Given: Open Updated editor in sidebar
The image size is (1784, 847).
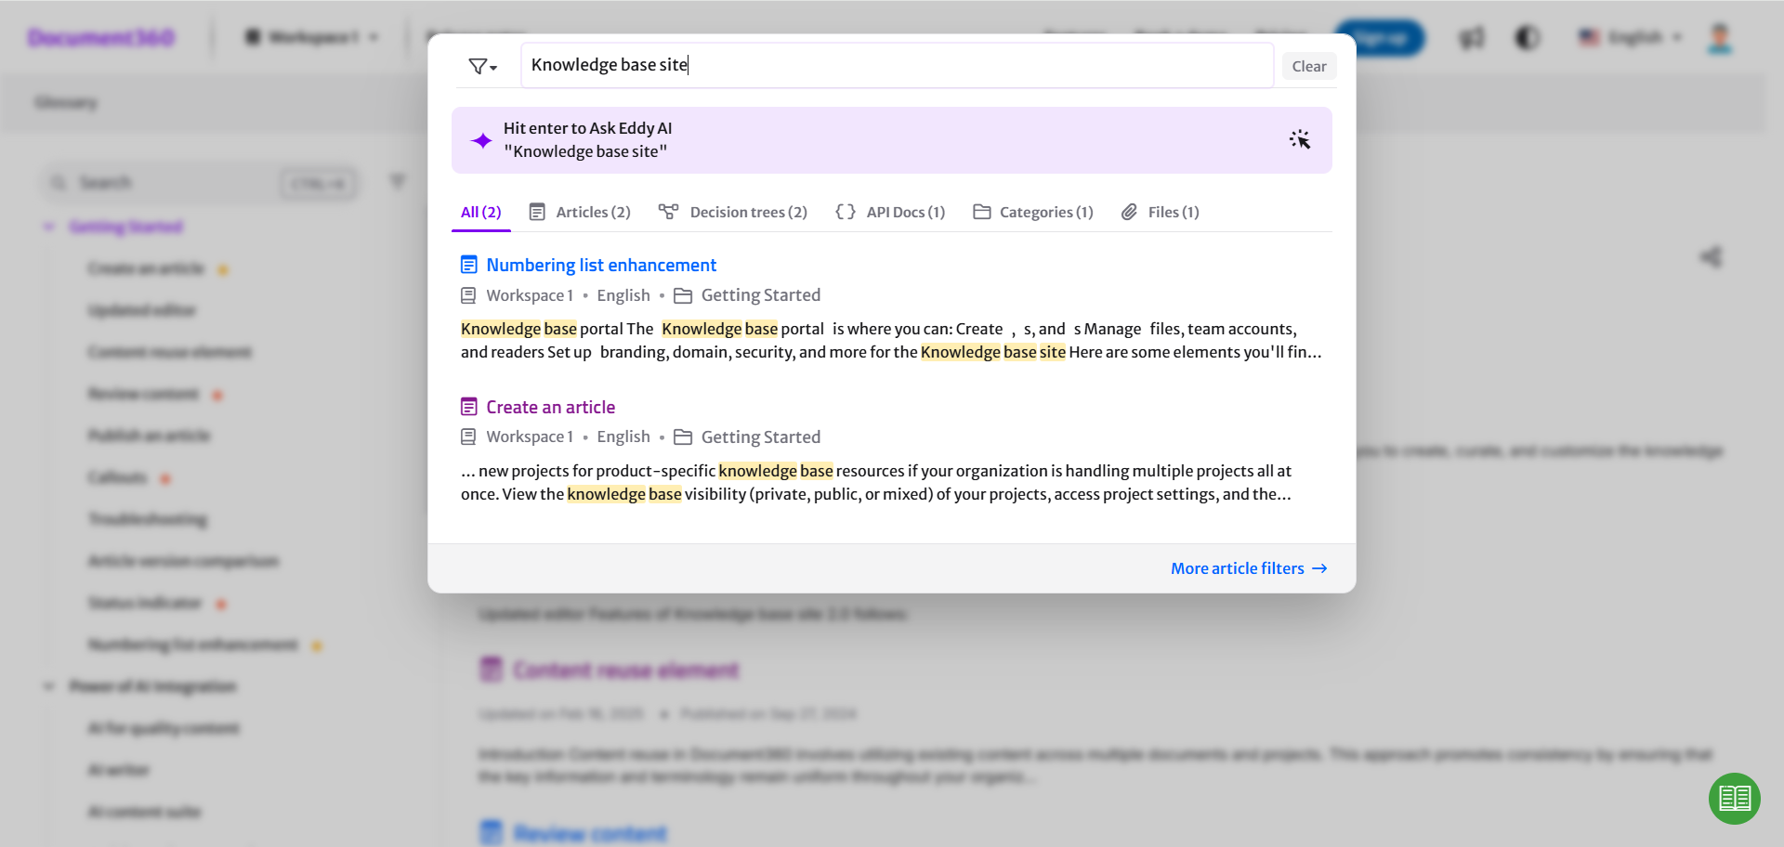Looking at the screenshot, I should [142, 310].
